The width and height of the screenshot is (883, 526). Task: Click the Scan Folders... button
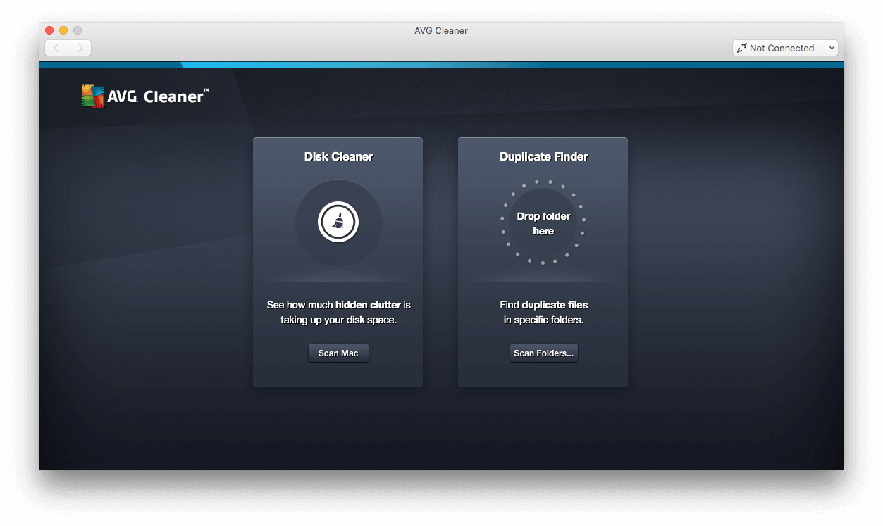pyautogui.click(x=543, y=353)
